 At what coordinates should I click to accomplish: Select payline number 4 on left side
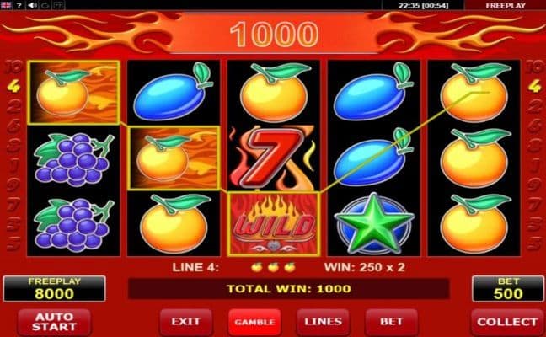13,86
